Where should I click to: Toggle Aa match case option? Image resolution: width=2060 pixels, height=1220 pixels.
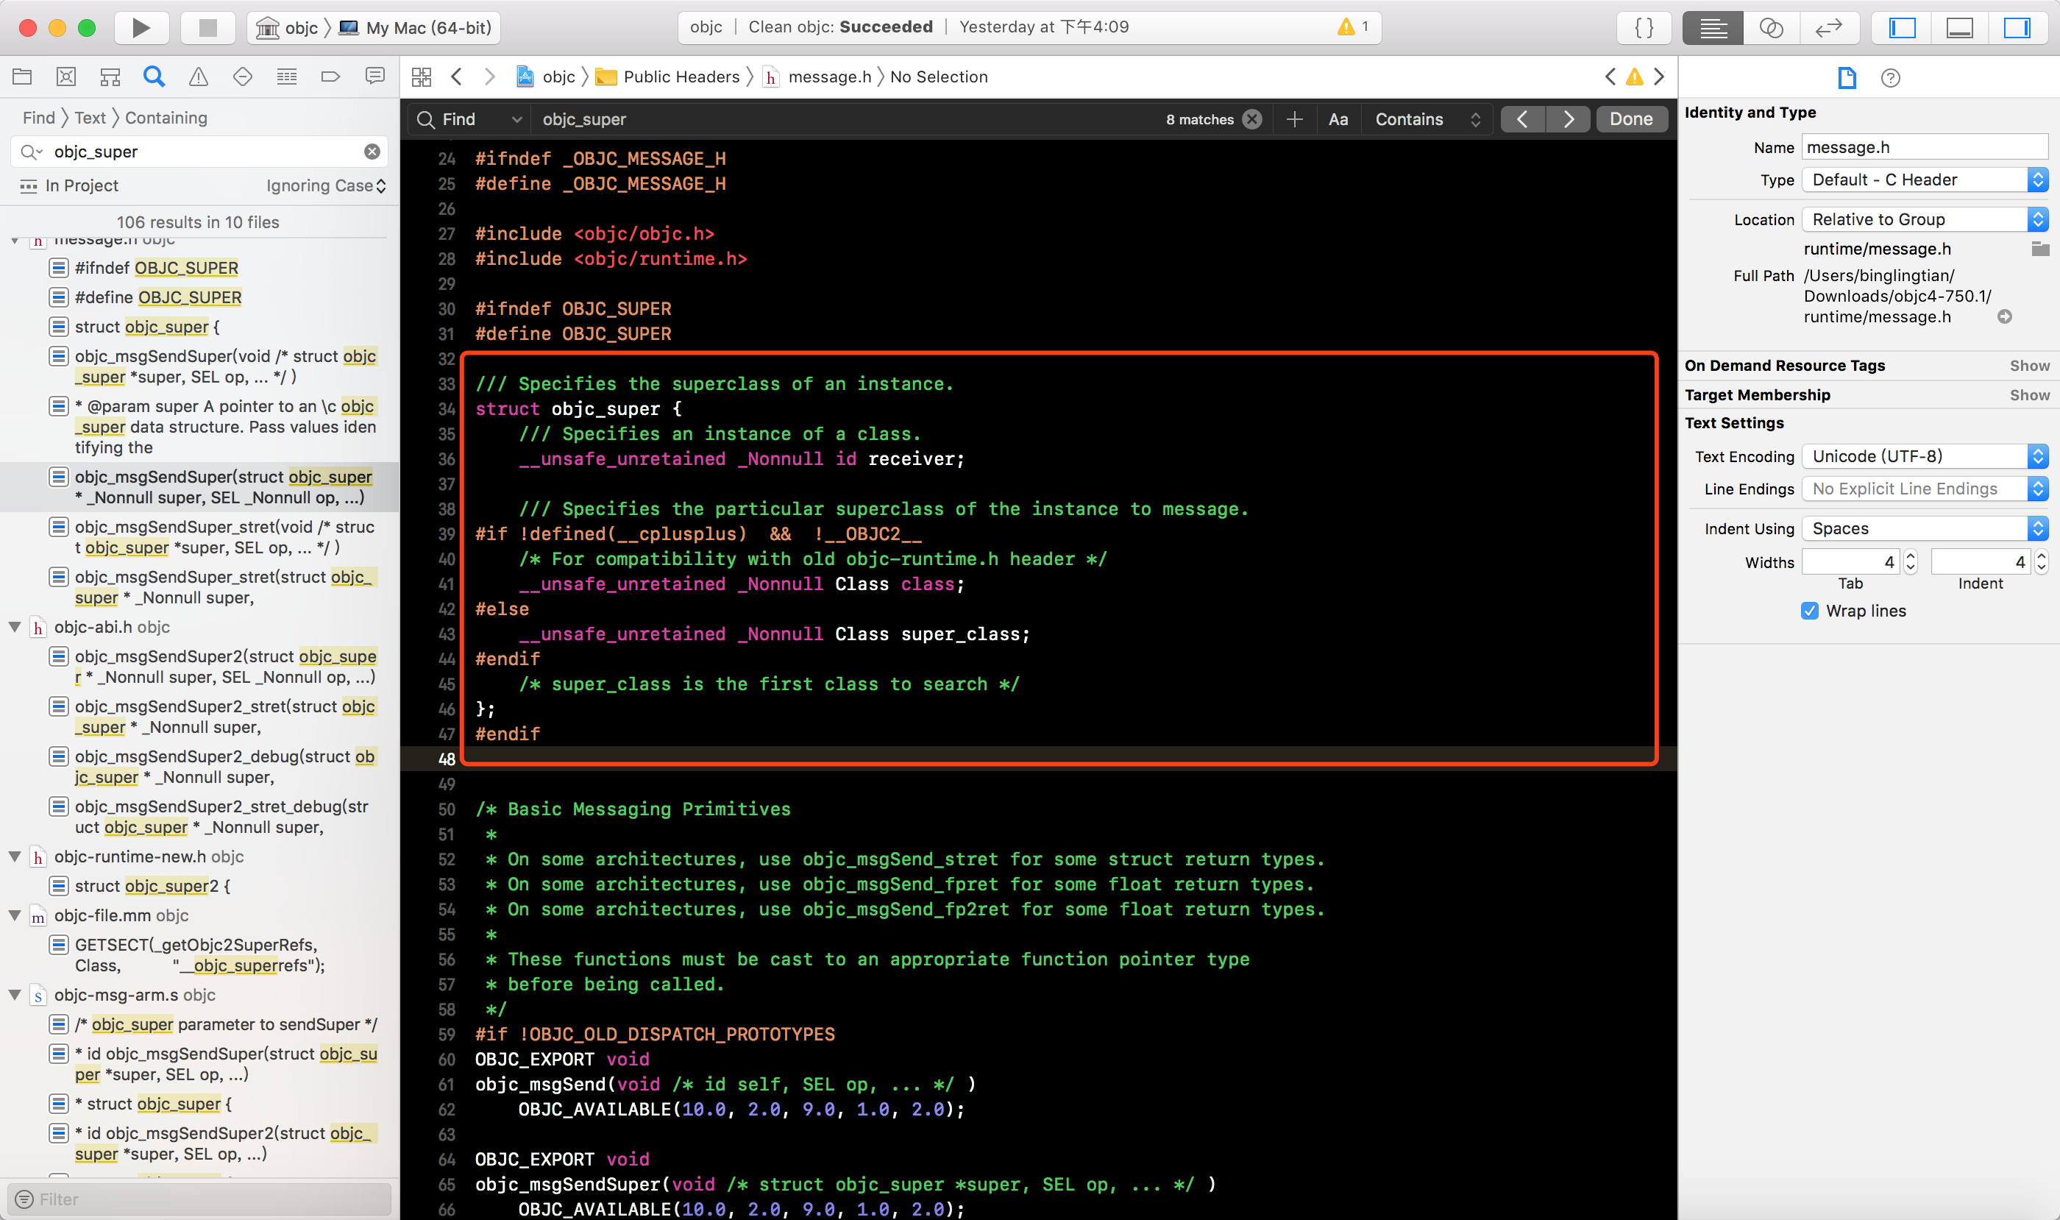pyautogui.click(x=1338, y=119)
